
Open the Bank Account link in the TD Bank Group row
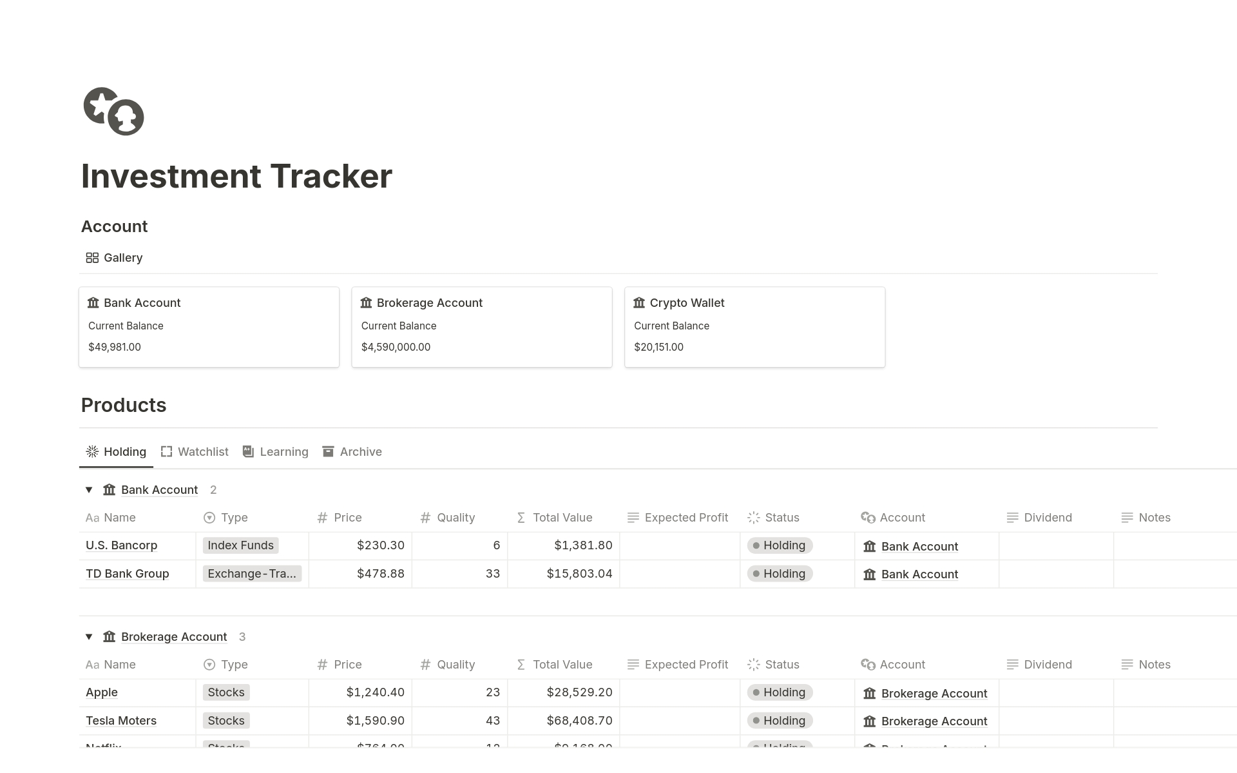(919, 574)
